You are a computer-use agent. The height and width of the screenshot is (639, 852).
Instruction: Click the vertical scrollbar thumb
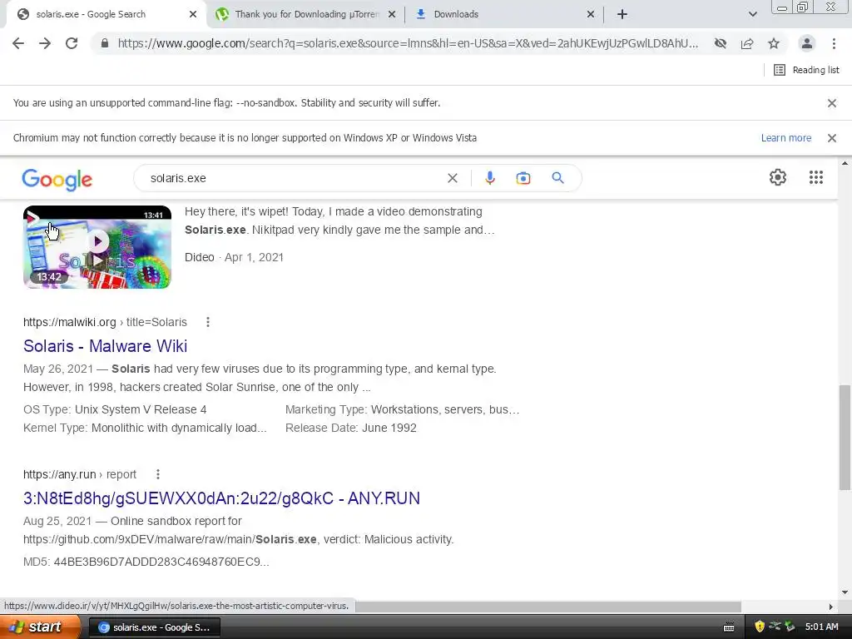point(845,438)
